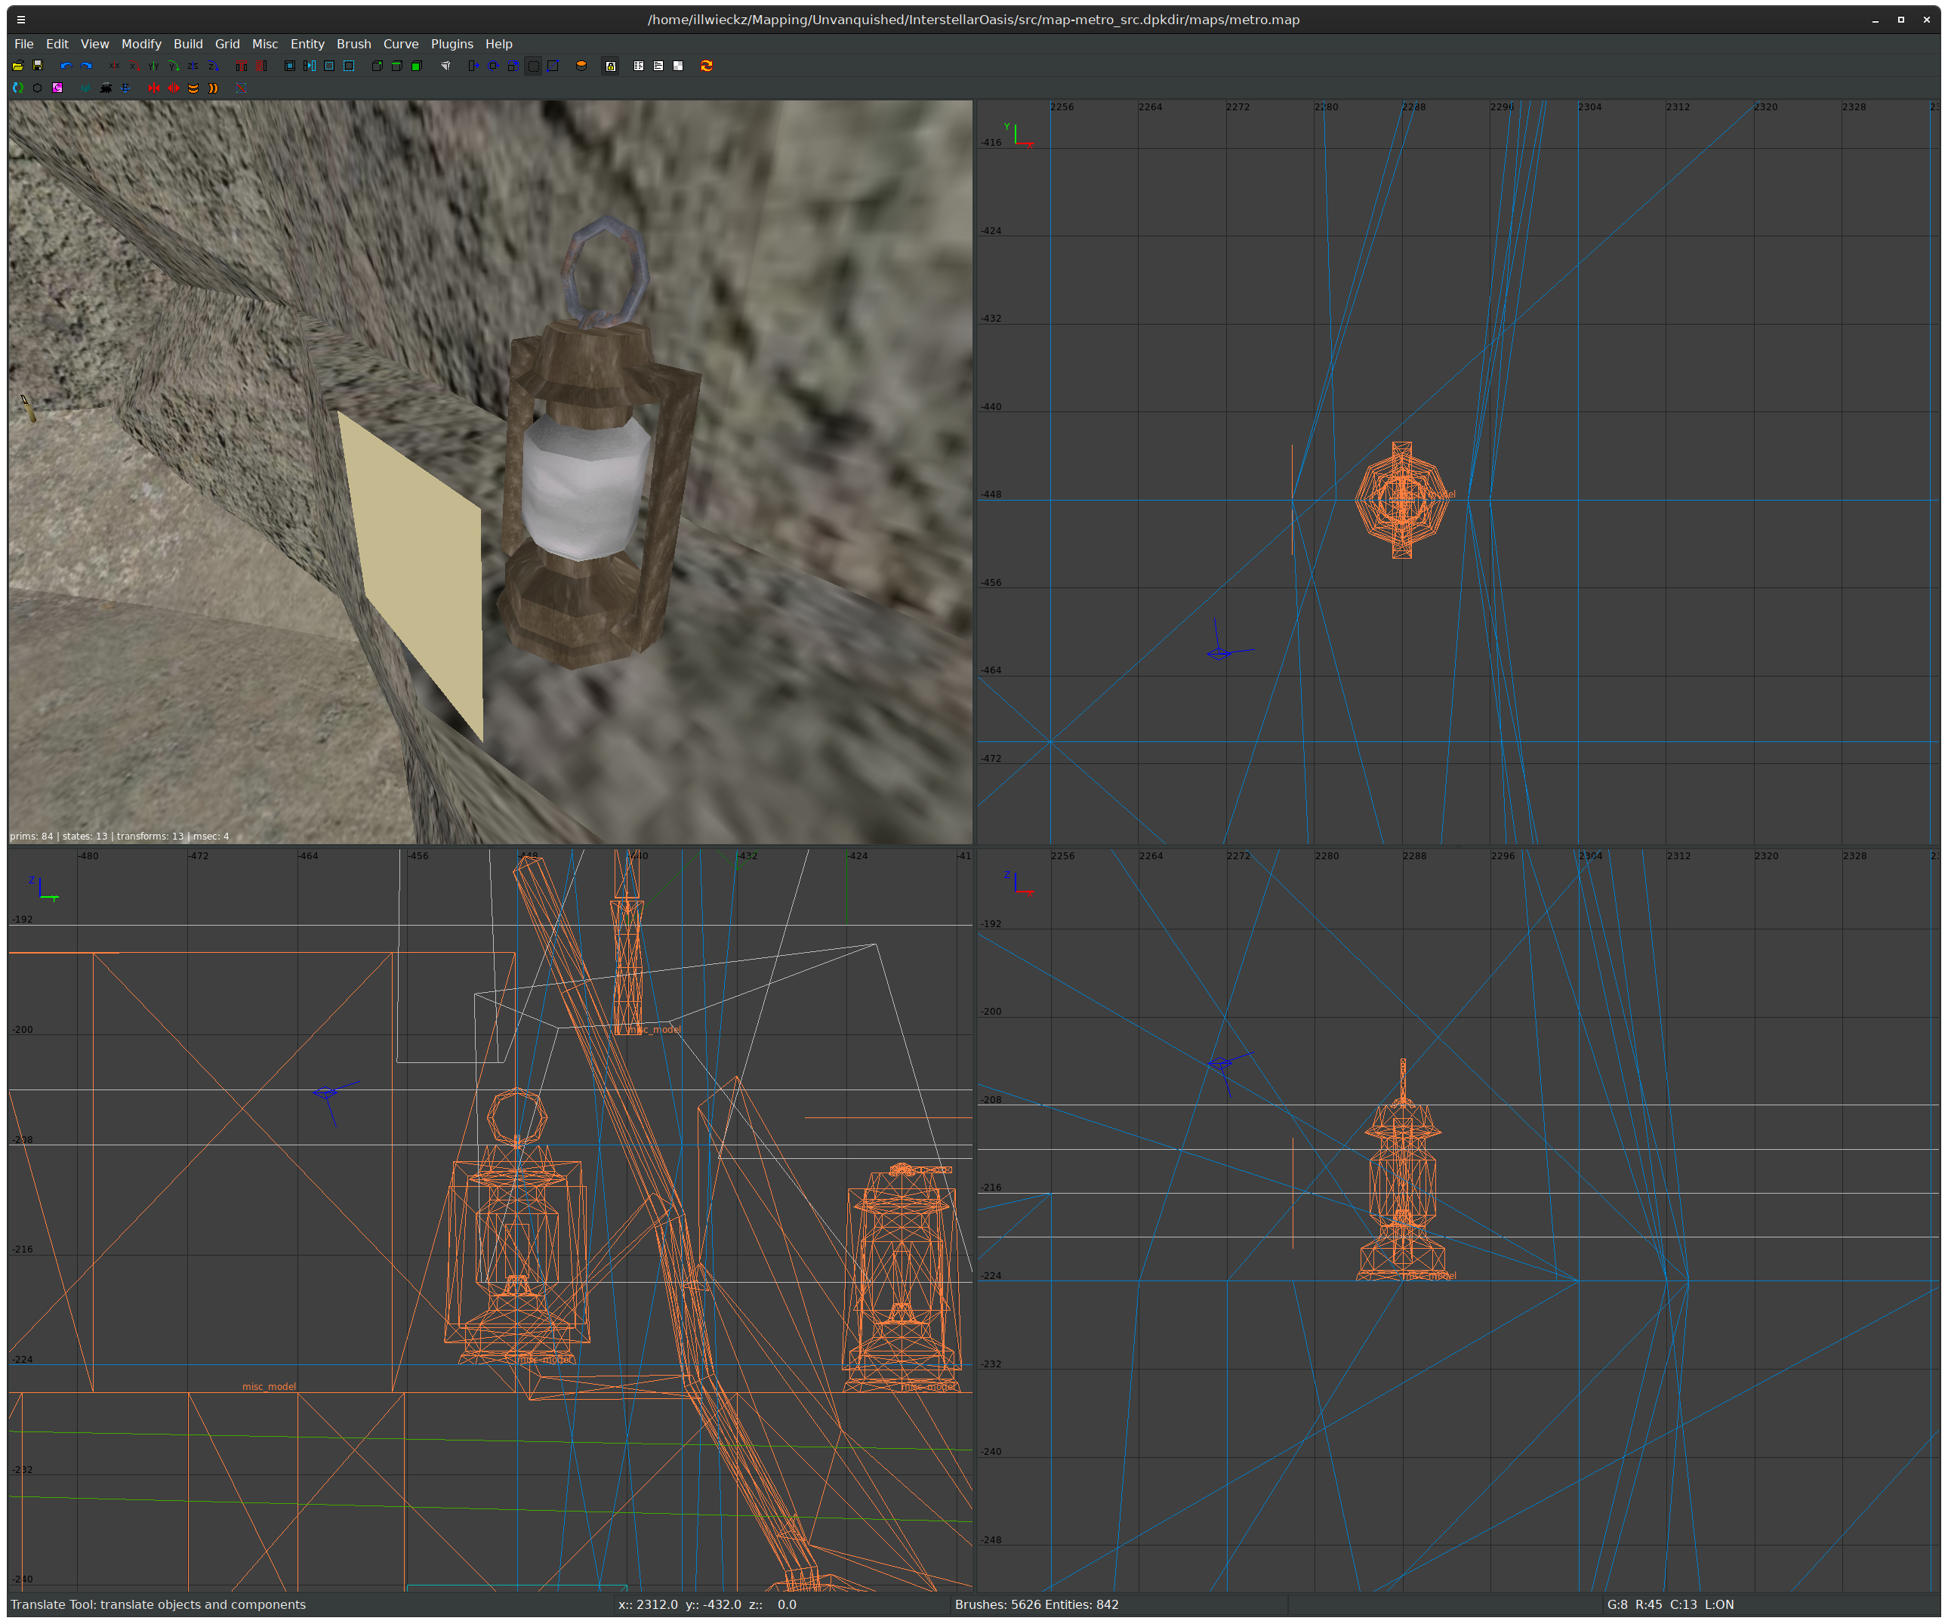Open the Help menu
Image resolution: width=1948 pixels, height=1624 pixels.
[499, 44]
